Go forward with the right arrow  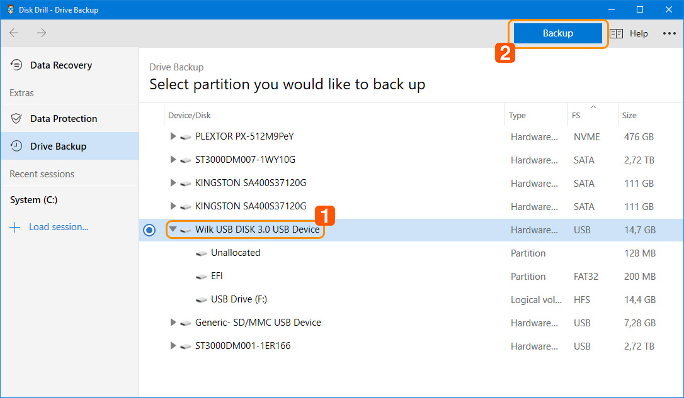click(x=42, y=33)
